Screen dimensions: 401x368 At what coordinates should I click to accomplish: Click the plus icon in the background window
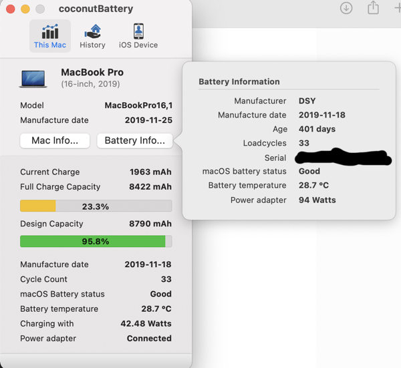398,8
